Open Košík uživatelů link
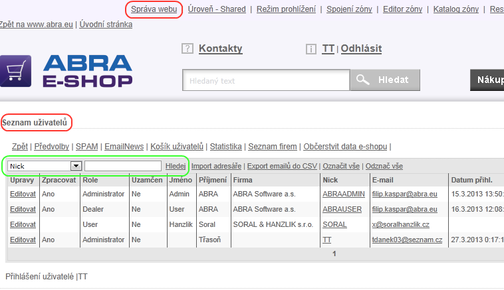The height and width of the screenshot is (290, 504). (x=177, y=147)
